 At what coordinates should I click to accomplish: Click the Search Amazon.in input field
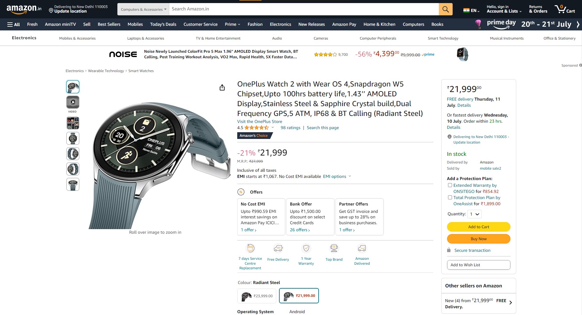pyautogui.click(x=304, y=9)
